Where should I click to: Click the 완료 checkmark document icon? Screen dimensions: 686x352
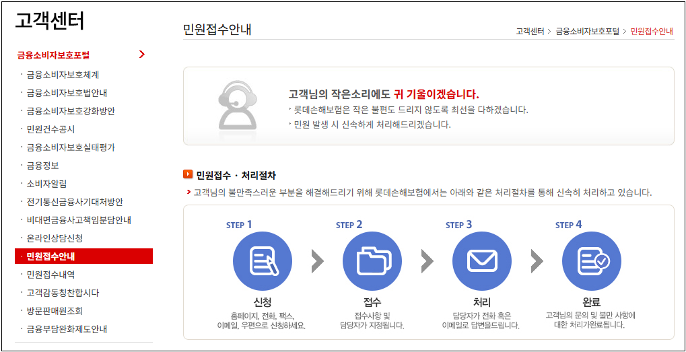tap(592, 262)
